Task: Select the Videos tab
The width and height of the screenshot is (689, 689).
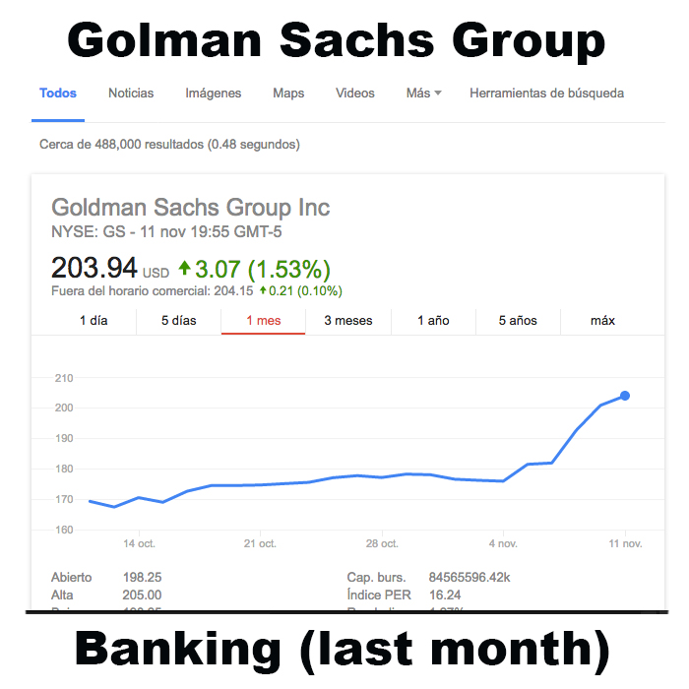Action: 354,94
